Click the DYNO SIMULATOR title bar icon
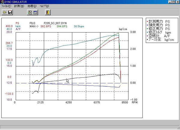This screenshot has width=180, height=130. [2, 2]
